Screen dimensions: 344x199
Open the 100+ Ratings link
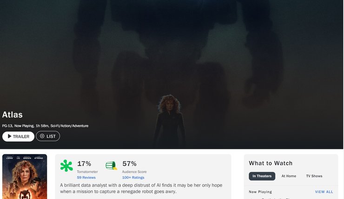coord(133,178)
